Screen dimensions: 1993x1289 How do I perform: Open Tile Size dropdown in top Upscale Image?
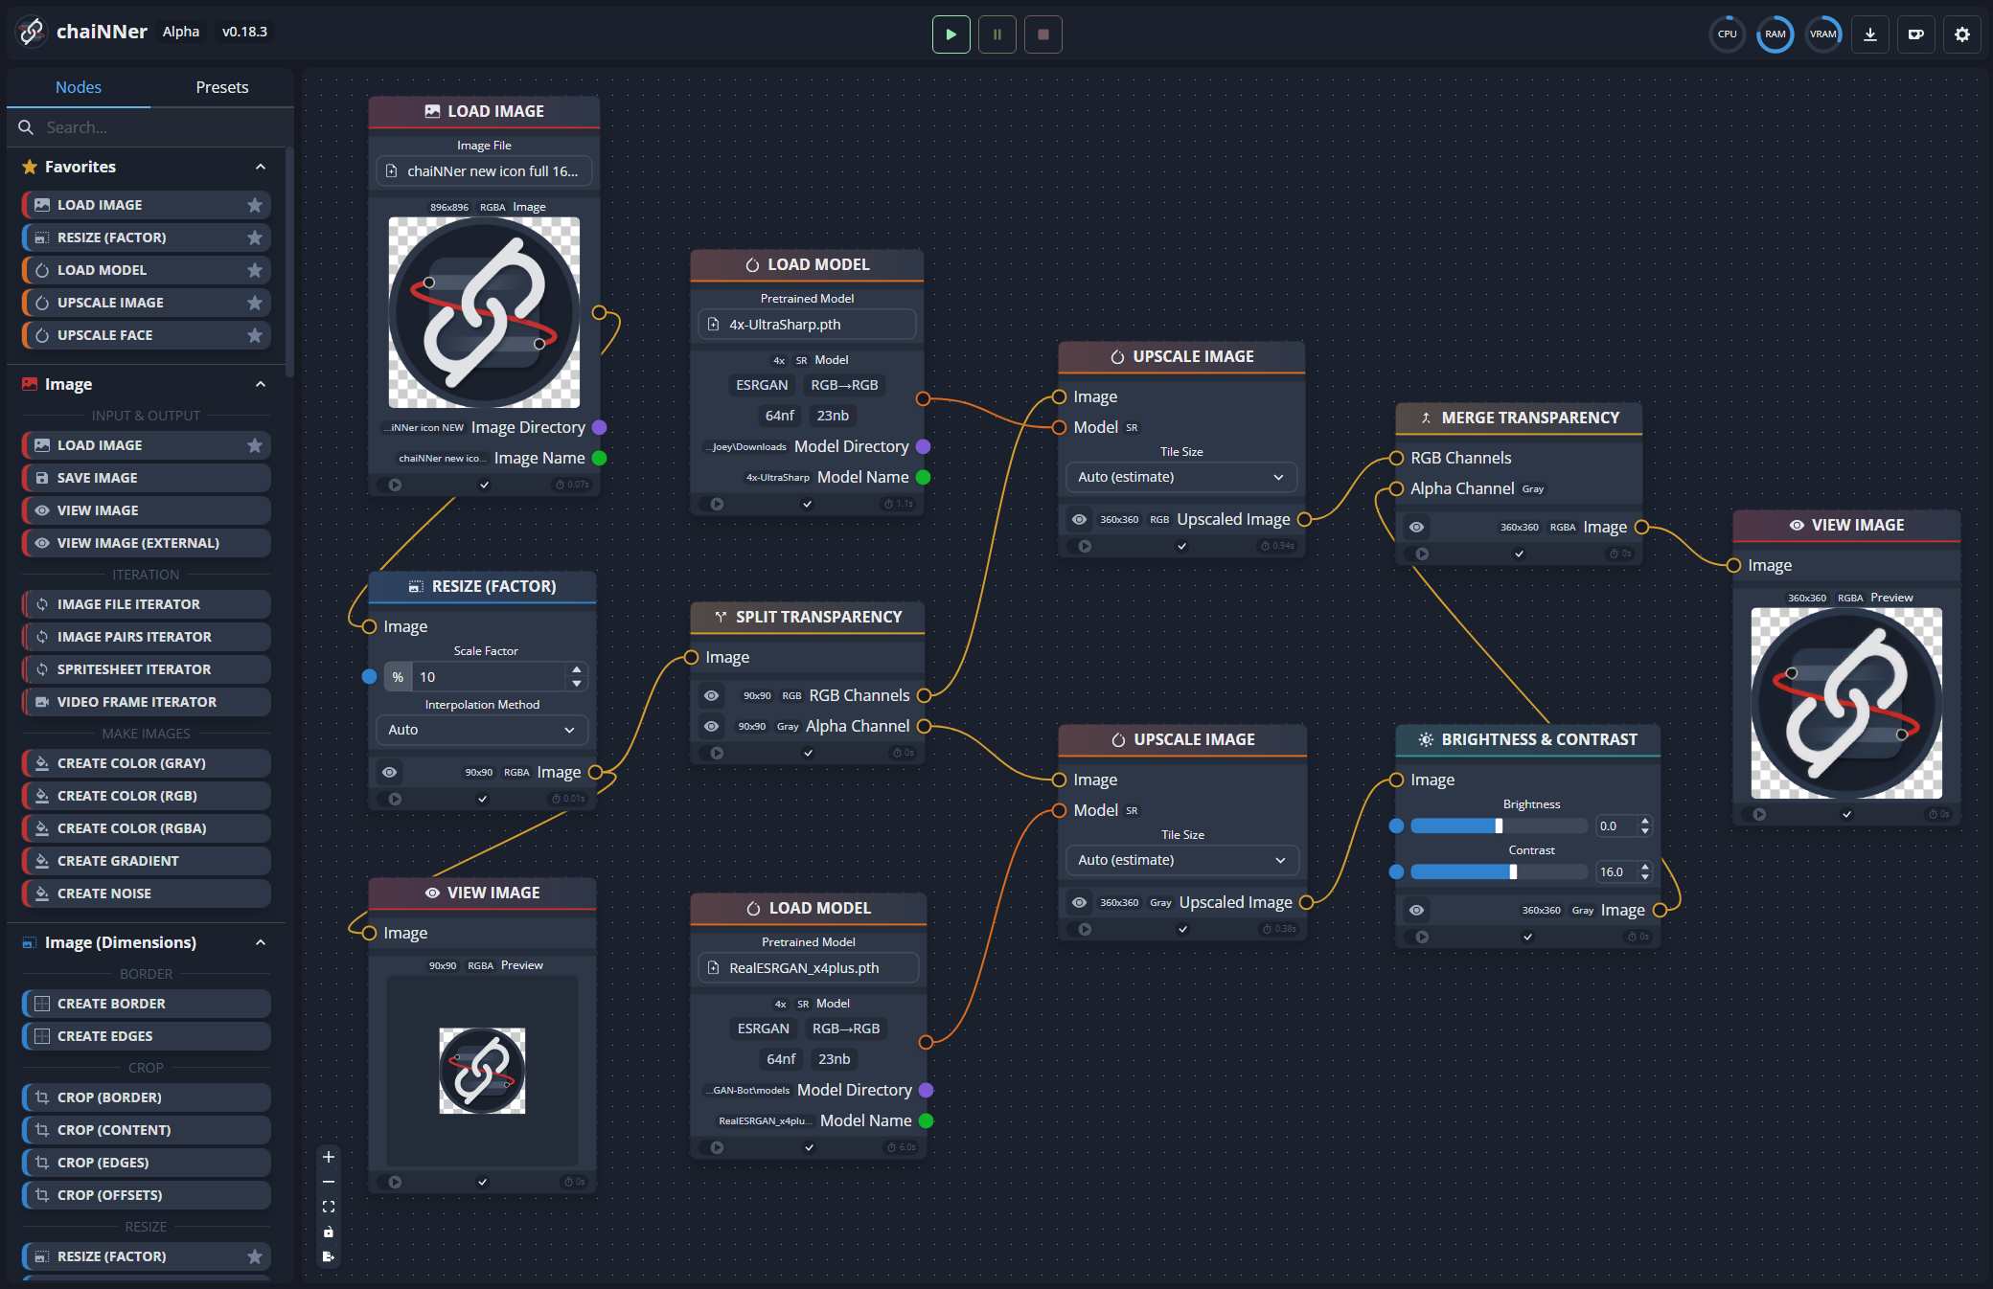[x=1180, y=477]
